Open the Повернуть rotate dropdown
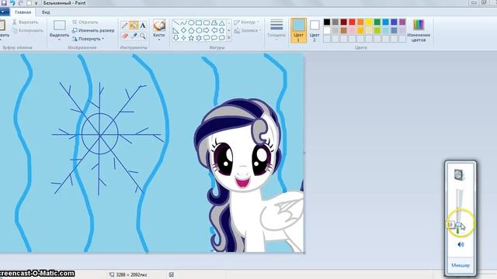Viewport: 497px width, 279px height. 88,39
